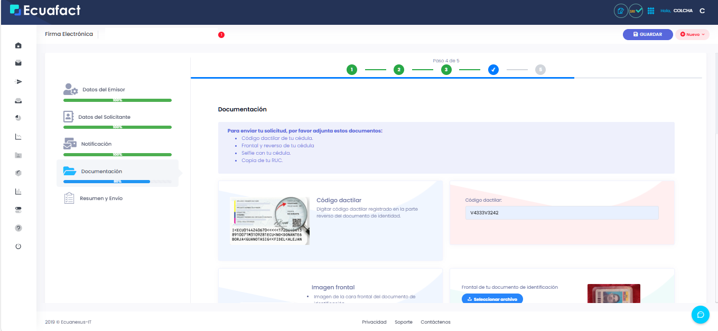
Task: Click the envelope mail icon in the sidebar
Action: click(x=18, y=62)
